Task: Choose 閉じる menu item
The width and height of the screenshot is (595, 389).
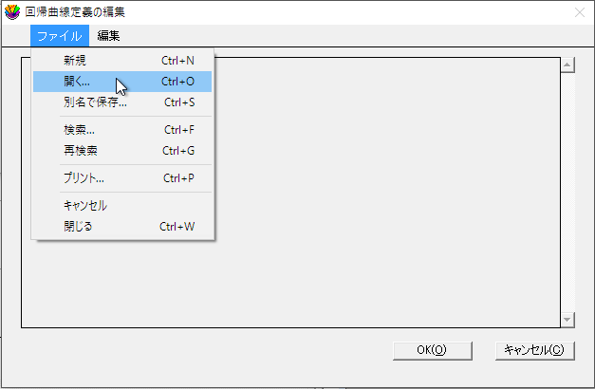Action: (122, 227)
